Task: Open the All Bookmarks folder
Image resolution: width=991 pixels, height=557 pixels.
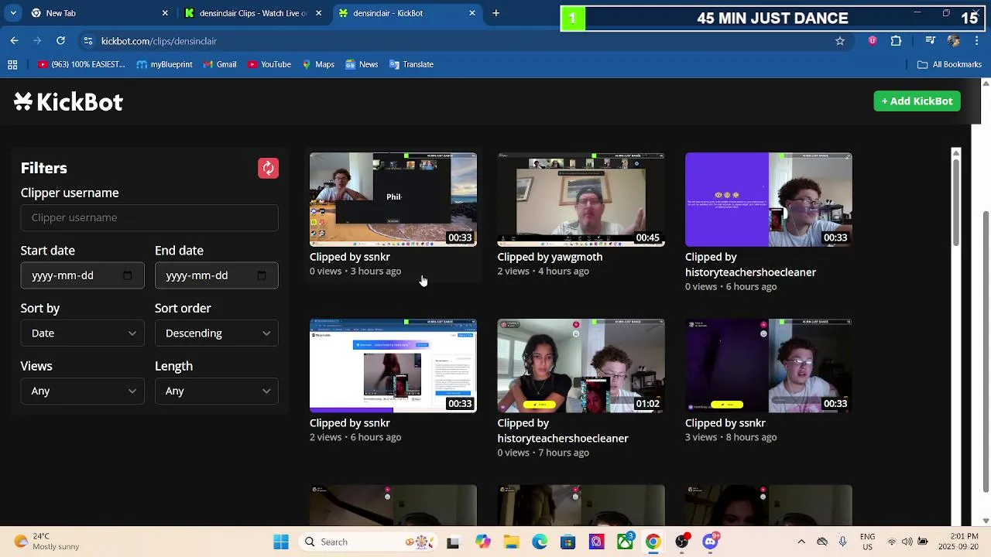Action: 949,64
